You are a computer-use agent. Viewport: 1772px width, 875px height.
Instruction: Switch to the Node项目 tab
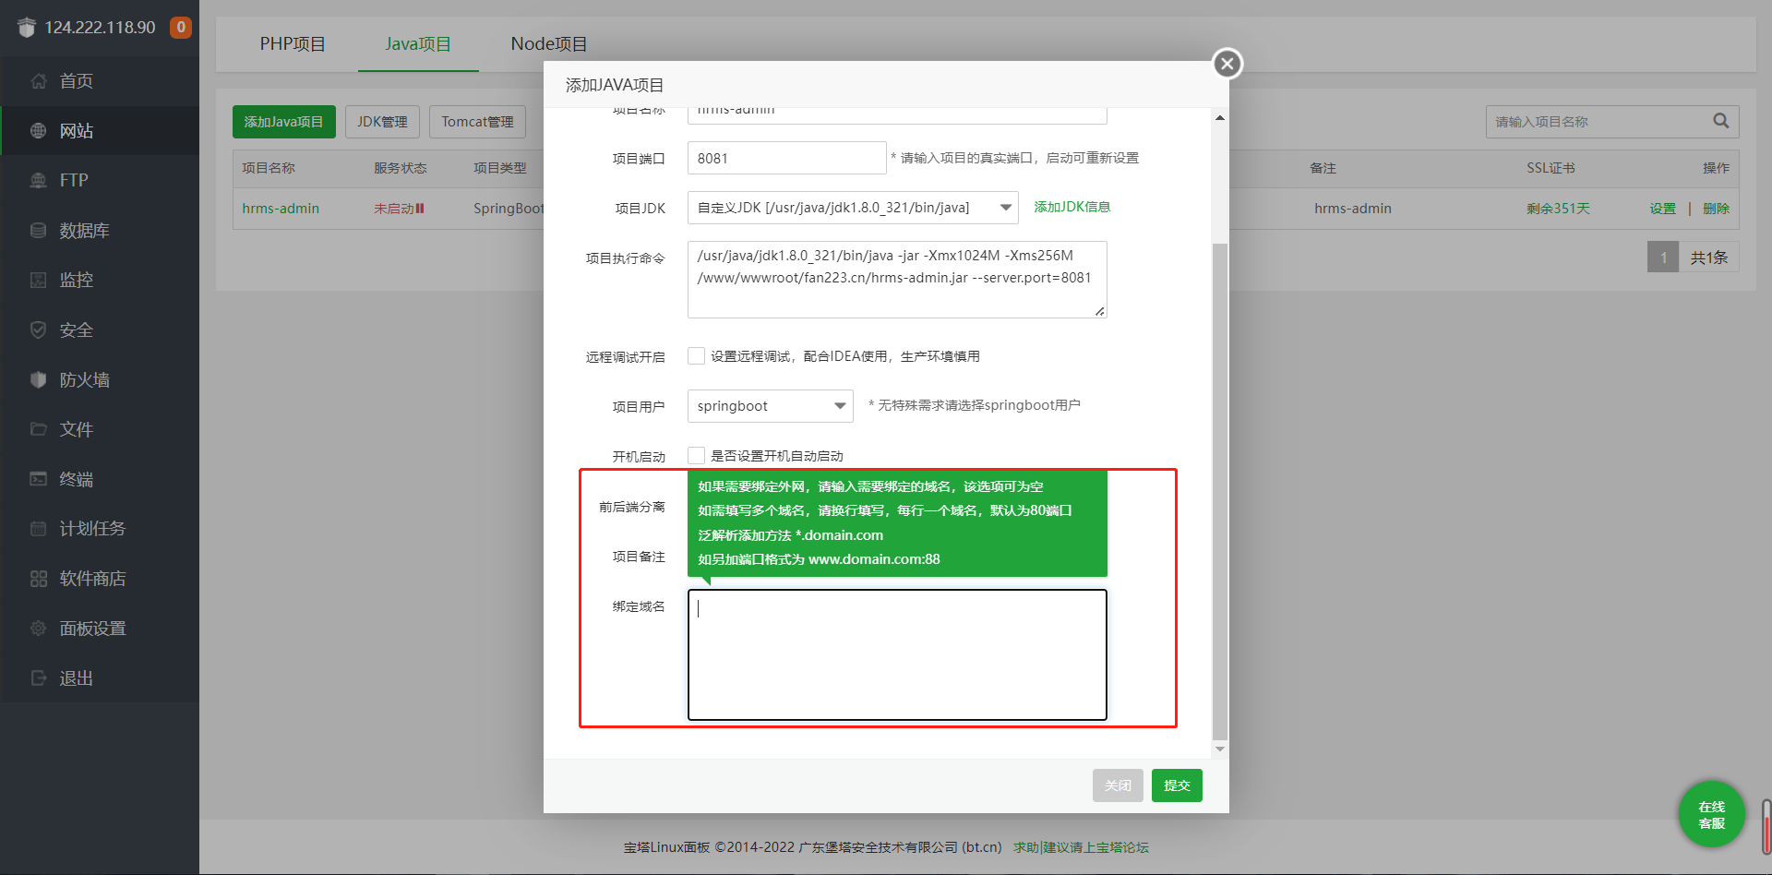coord(548,42)
